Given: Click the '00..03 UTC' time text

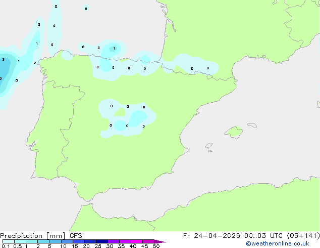Looking at the screenshot, I should point(263,236).
